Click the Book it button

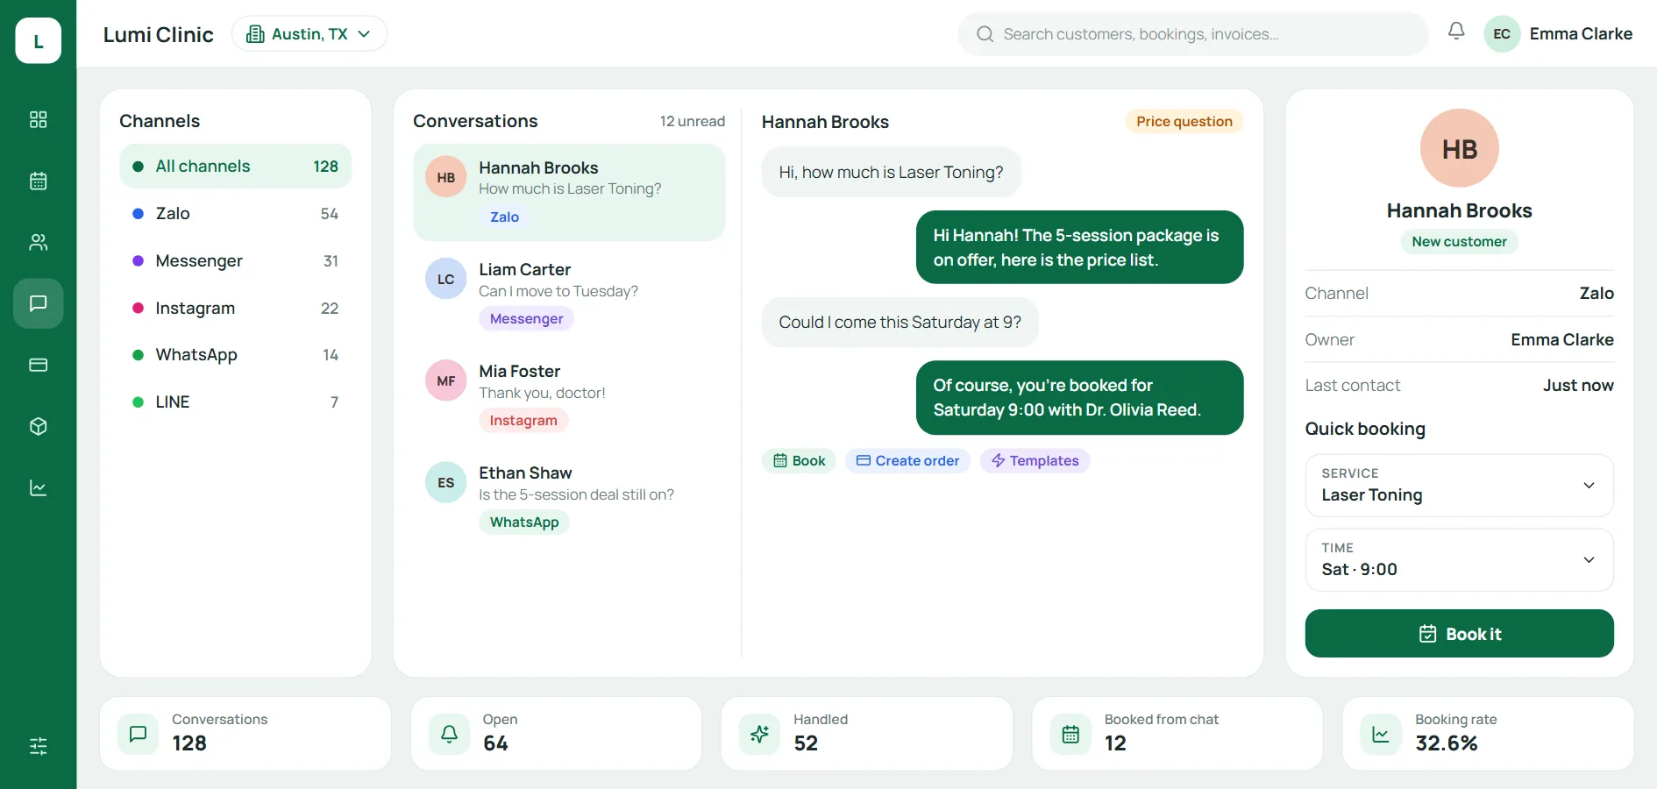[1459, 634]
